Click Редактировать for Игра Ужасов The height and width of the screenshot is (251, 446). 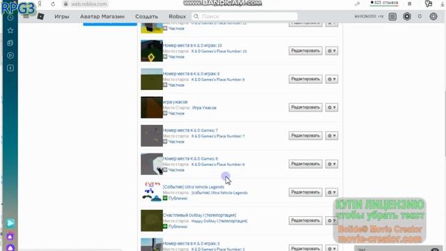tap(305, 107)
